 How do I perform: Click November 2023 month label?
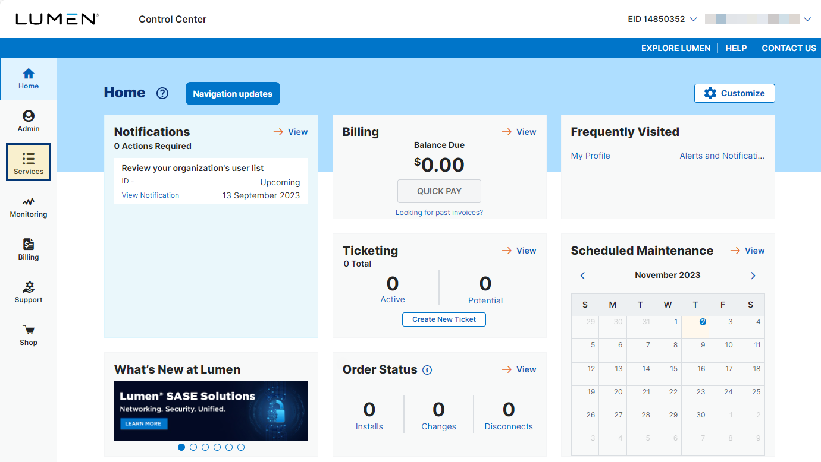point(668,275)
